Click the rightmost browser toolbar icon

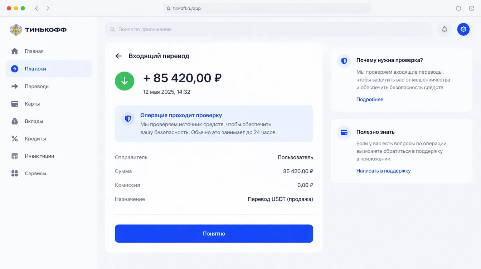471,8
